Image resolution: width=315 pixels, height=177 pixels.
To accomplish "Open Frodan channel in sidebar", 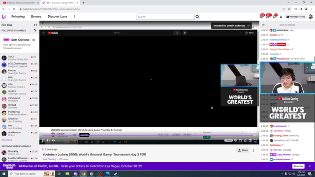I will pos(20,72).
